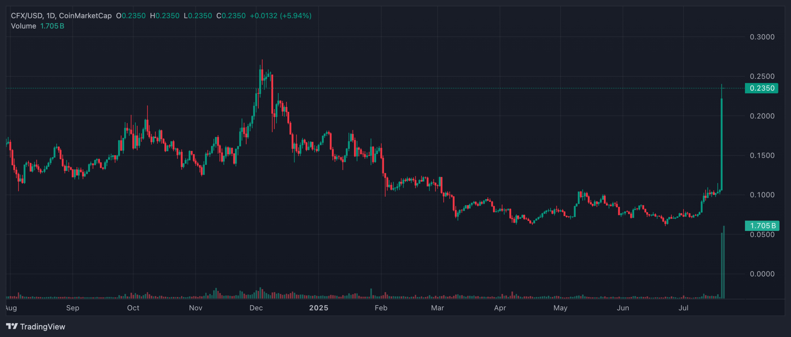The height and width of the screenshot is (337, 791).
Task: Click the Feb label on time axis
Action: point(381,308)
